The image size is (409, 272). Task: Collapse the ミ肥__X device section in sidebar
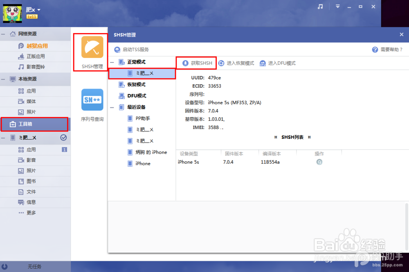pos(3,138)
